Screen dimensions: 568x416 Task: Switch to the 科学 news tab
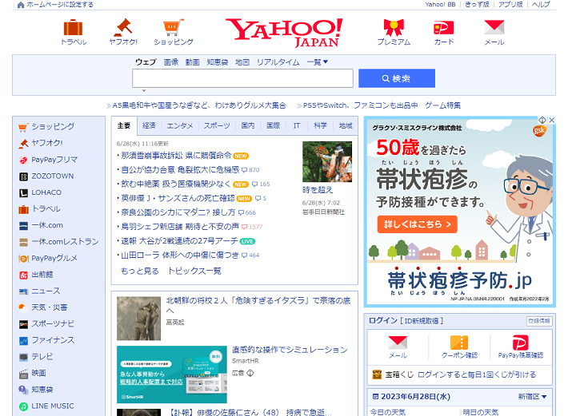coord(320,125)
